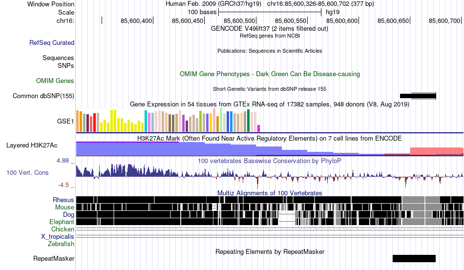Select the Elephant alignment row label

tap(62, 222)
